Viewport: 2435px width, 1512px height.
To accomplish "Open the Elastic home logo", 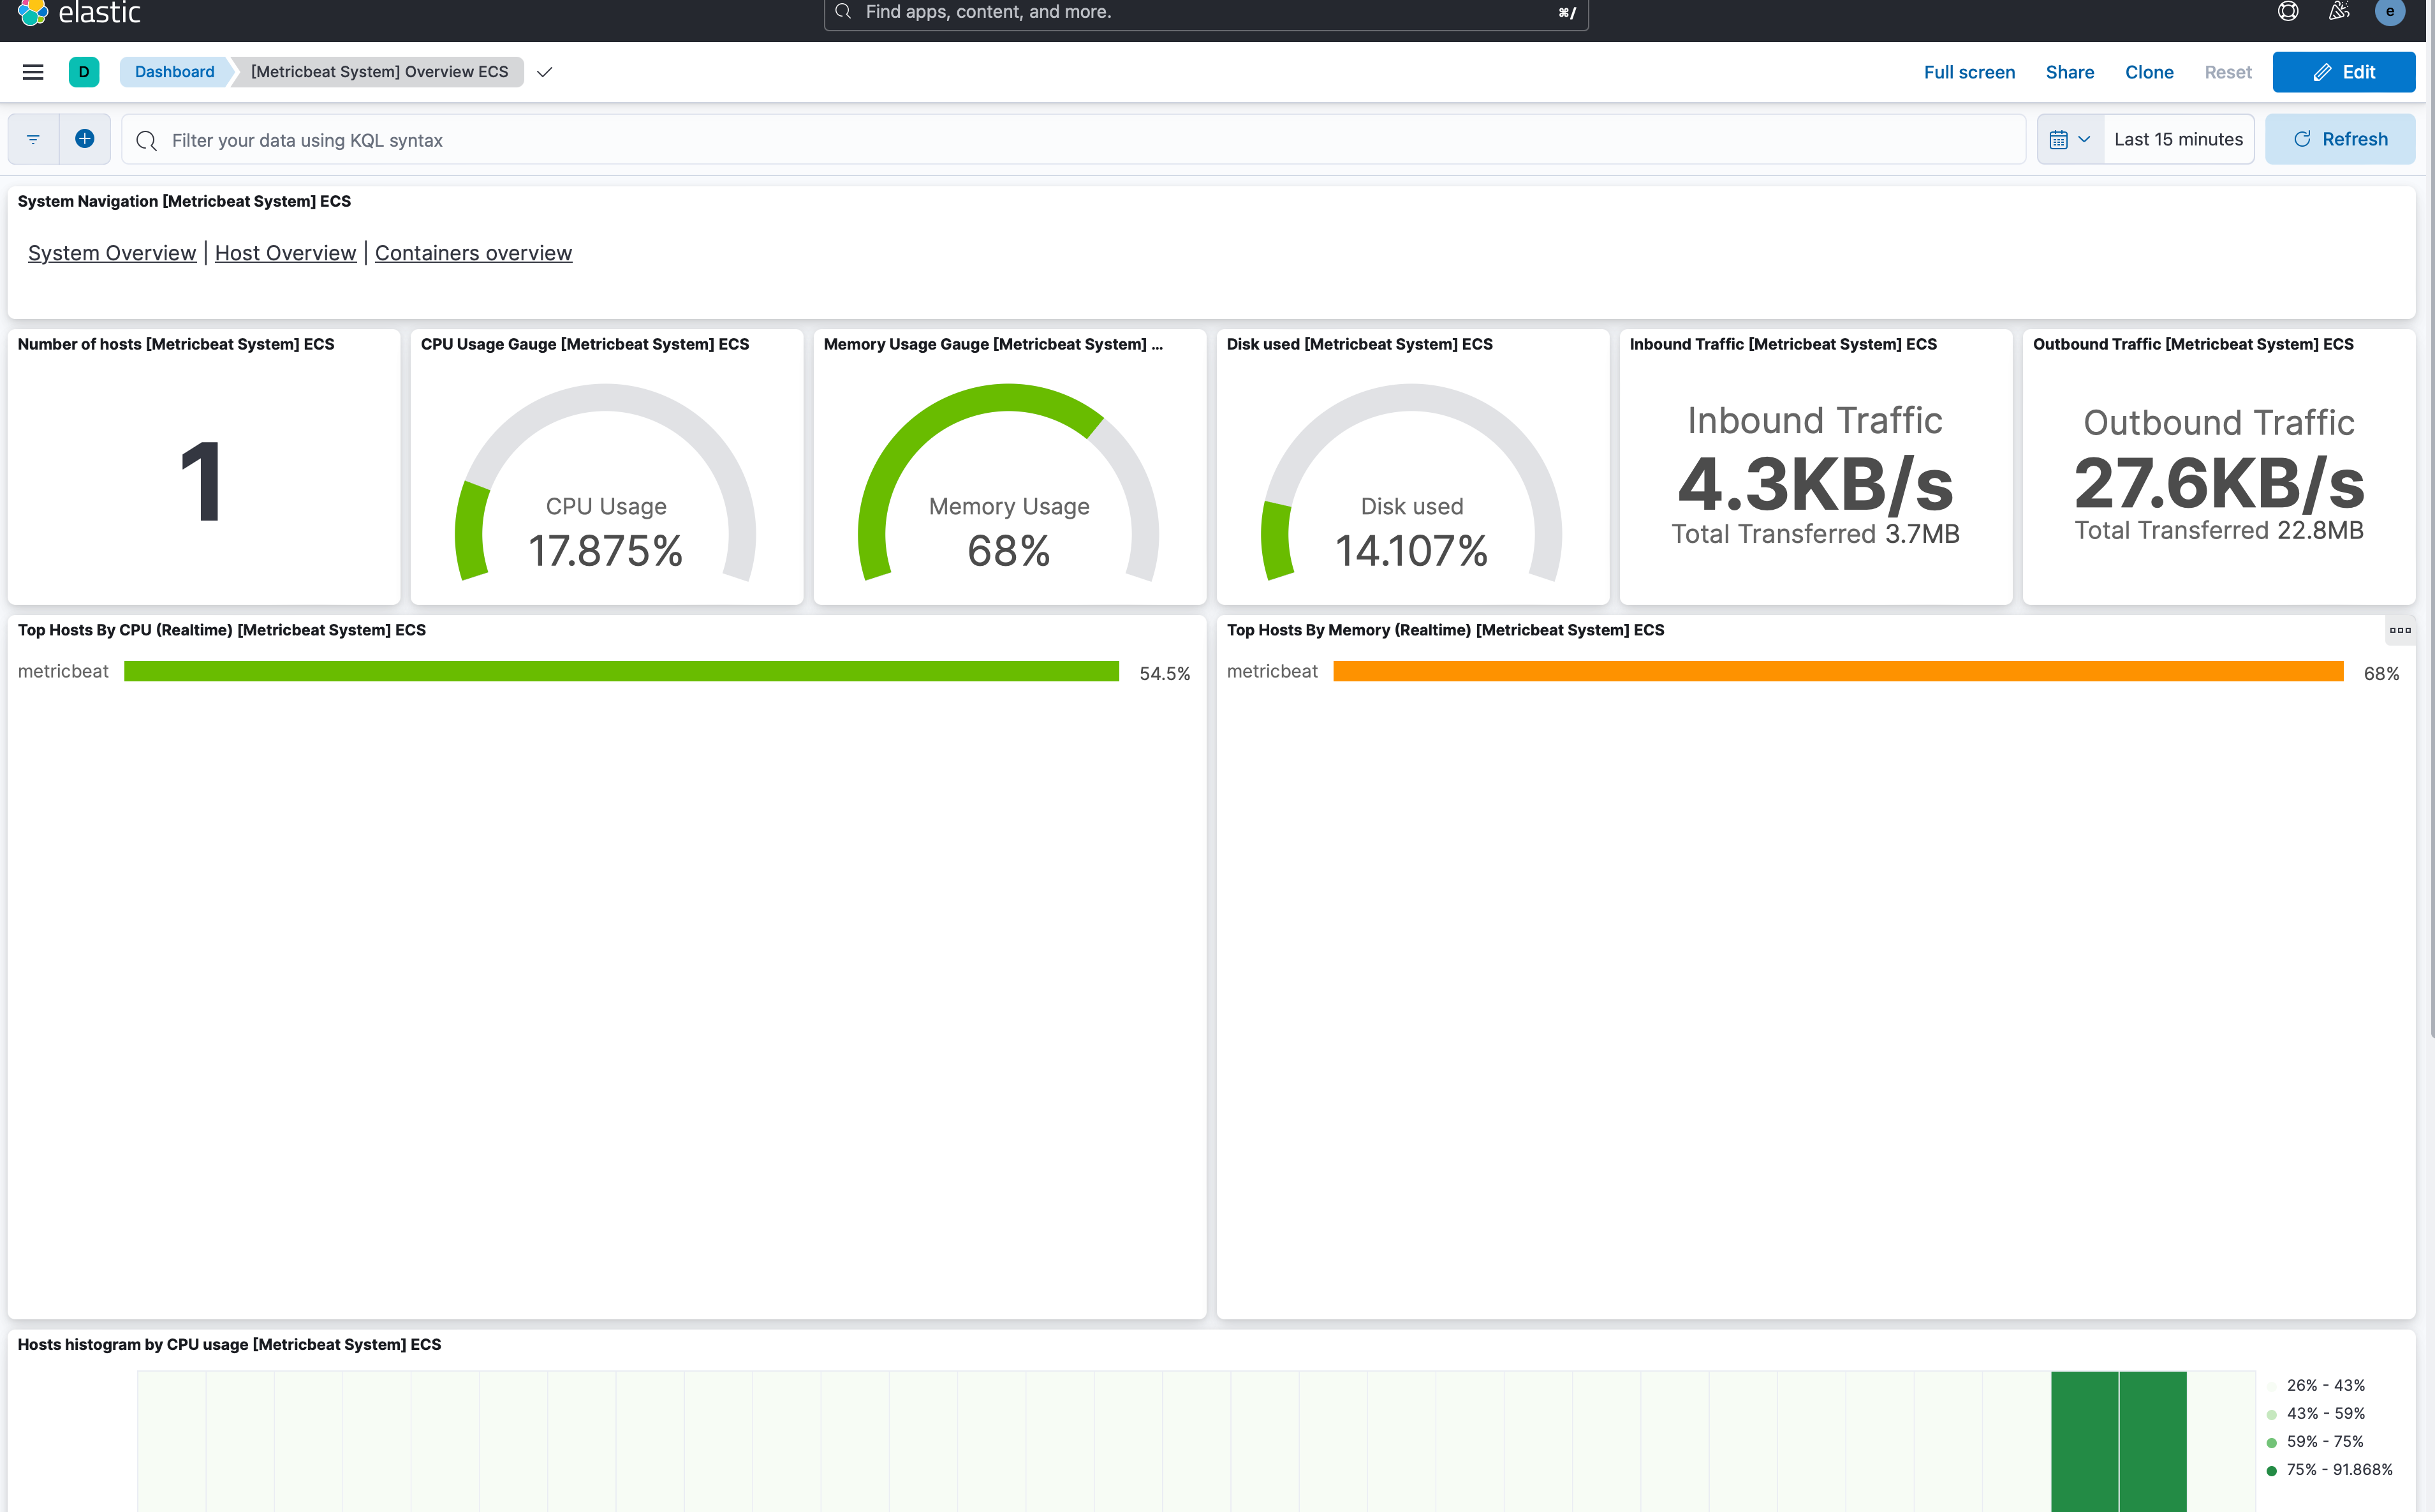I will tap(79, 12).
